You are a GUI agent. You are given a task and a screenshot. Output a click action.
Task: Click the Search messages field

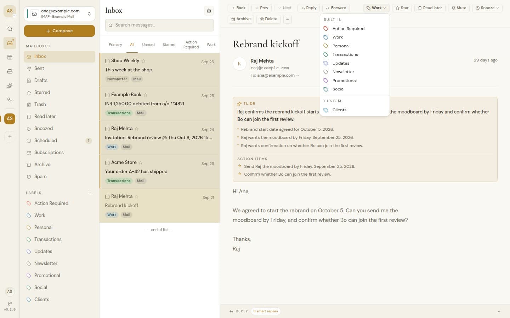[x=159, y=25]
